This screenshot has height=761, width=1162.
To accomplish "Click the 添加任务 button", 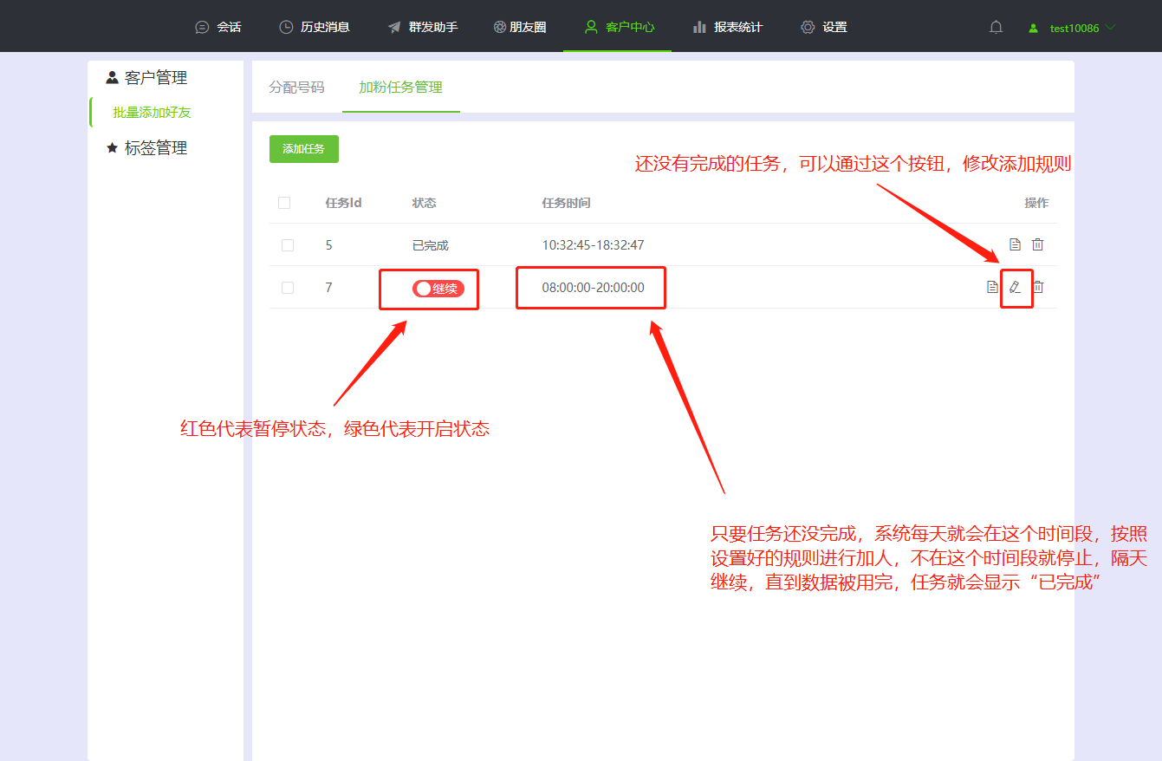I will tap(303, 149).
